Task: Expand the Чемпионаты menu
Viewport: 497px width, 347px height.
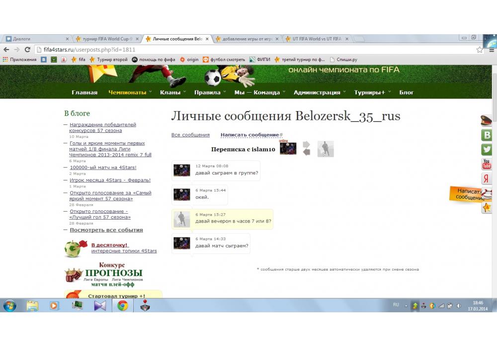Action: 130,92
